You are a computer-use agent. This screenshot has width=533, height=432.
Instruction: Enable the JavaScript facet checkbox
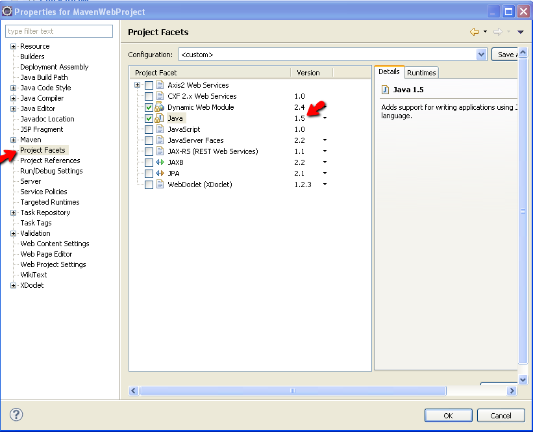pyautogui.click(x=149, y=129)
